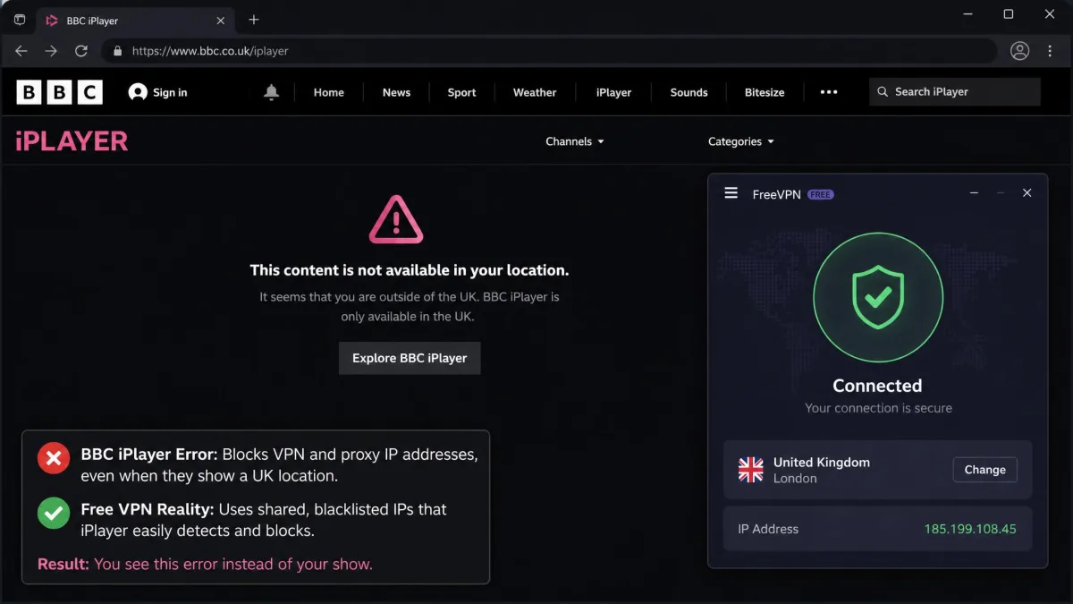The width and height of the screenshot is (1073, 604).
Task: Expand the Channels dropdown
Action: click(x=575, y=141)
